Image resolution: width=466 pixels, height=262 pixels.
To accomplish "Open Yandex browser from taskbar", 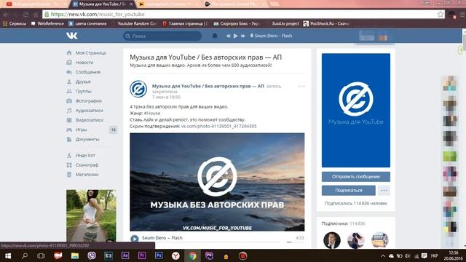I will coord(175,255).
